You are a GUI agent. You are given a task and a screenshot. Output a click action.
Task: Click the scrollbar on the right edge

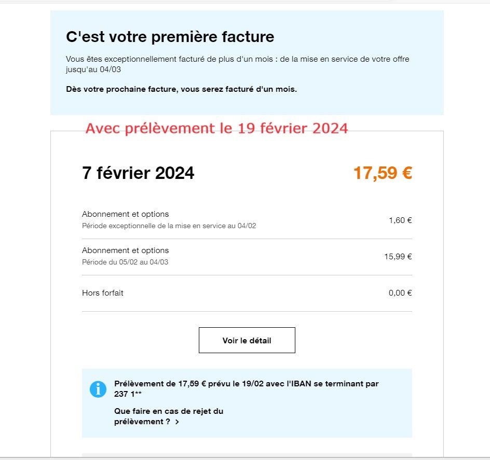(x=487, y=228)
